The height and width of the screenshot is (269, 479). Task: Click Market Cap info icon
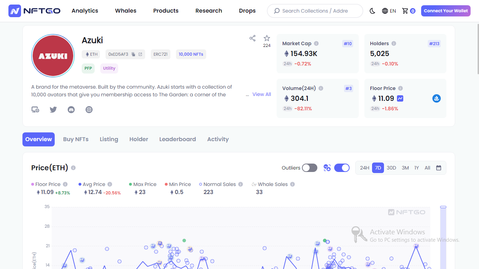click(316, 43)
